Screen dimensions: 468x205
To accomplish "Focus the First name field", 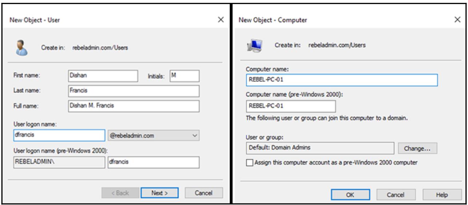I will click(103, 76).
